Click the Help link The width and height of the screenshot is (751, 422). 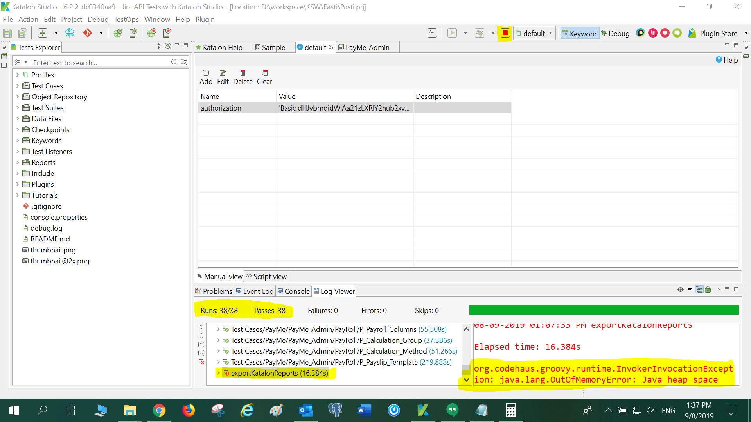[x=727, y=60]
